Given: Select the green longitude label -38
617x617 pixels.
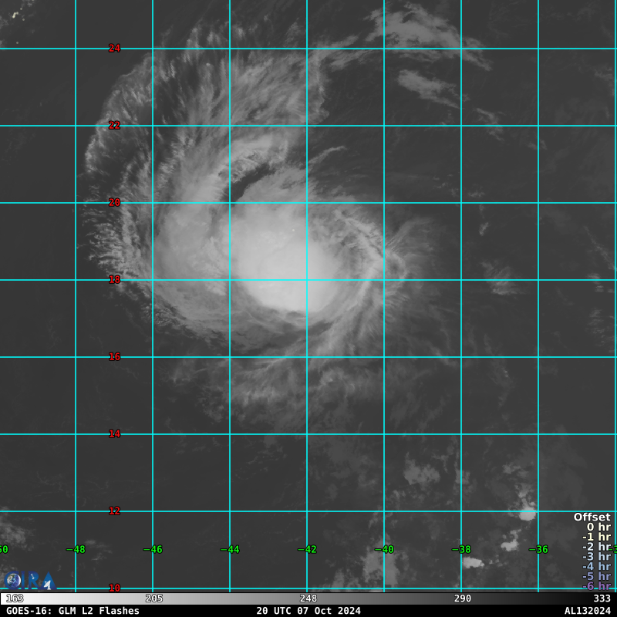Looking at the screenshot, I should click(x=460, y=550).
